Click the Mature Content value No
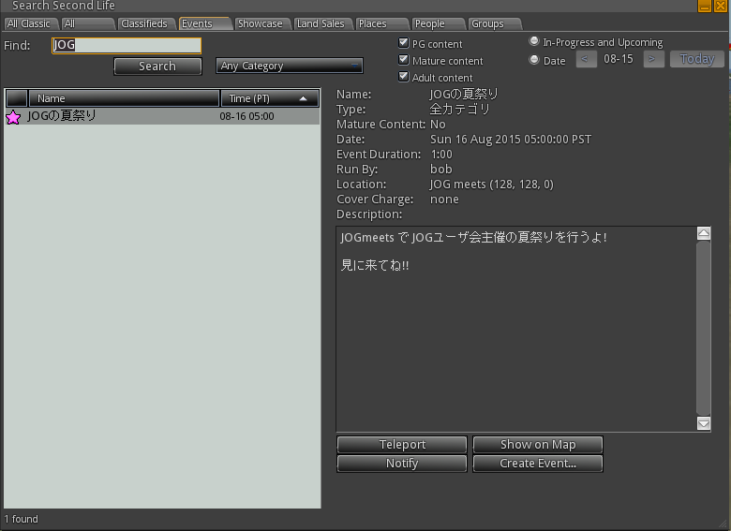 coord(438,125)
